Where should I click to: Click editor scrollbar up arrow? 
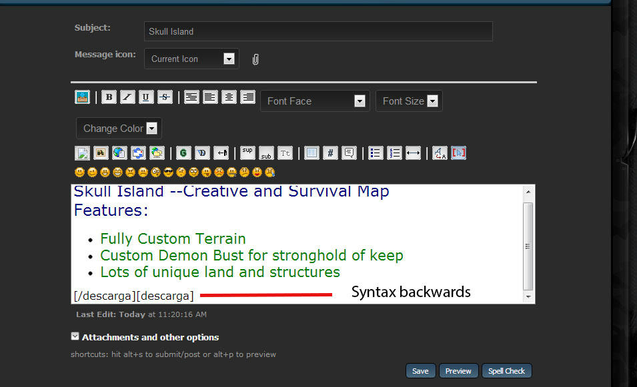tap(528, 192)
